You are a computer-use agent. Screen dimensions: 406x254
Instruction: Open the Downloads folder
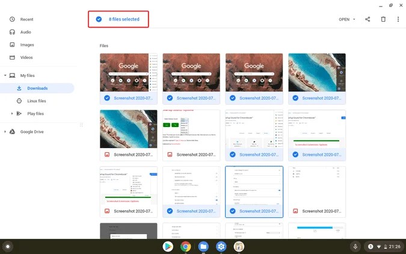point(37,88)
